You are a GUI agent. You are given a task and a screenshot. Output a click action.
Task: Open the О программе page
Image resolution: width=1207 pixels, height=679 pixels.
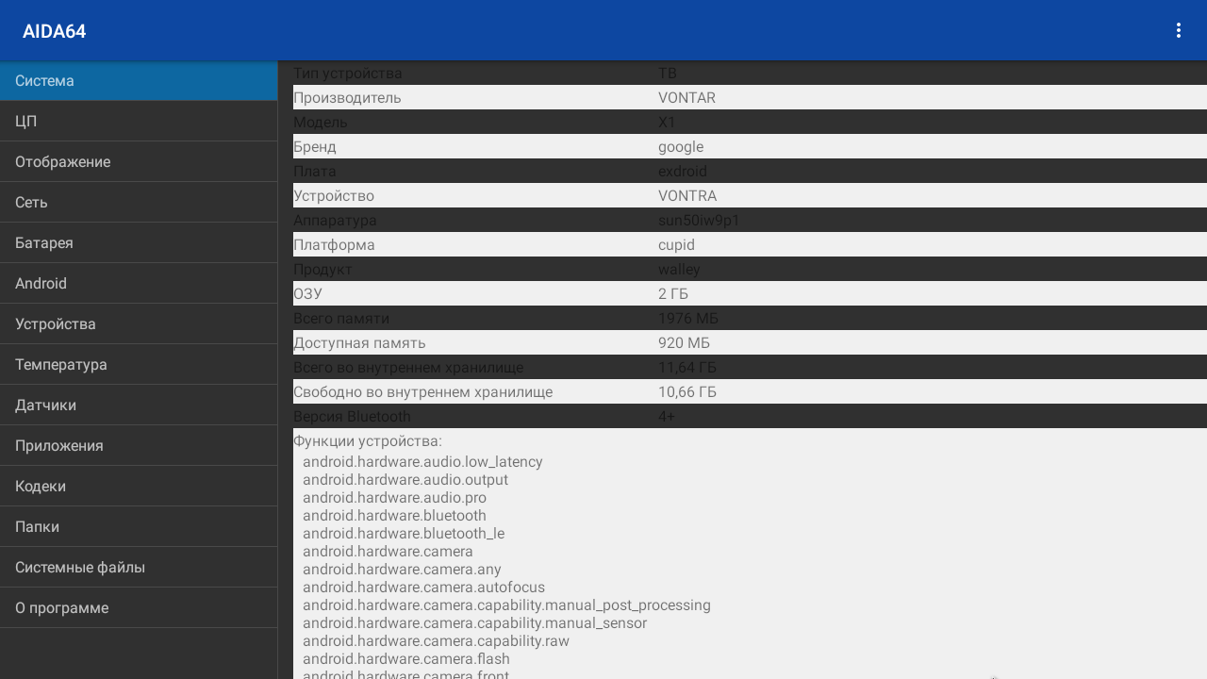point(139,608)
